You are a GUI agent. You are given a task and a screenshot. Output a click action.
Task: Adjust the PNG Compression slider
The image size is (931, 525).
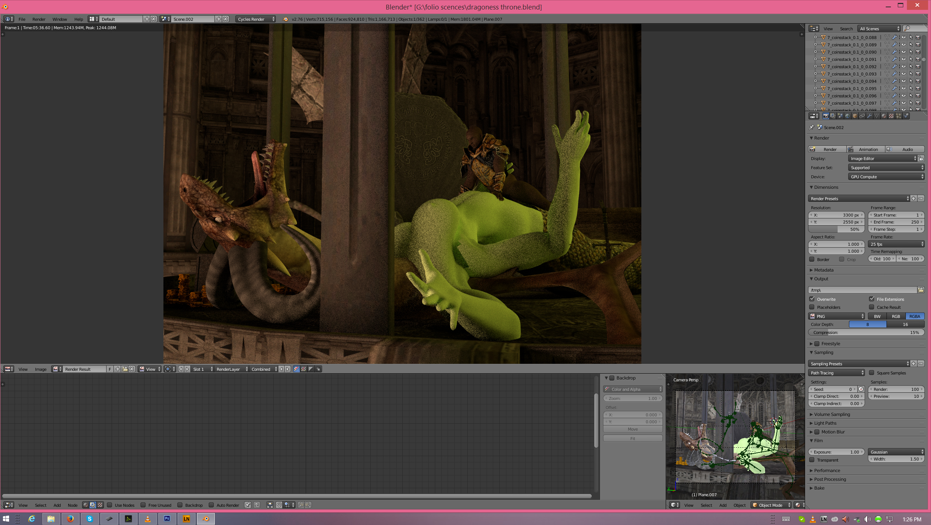tap(866, 332)
